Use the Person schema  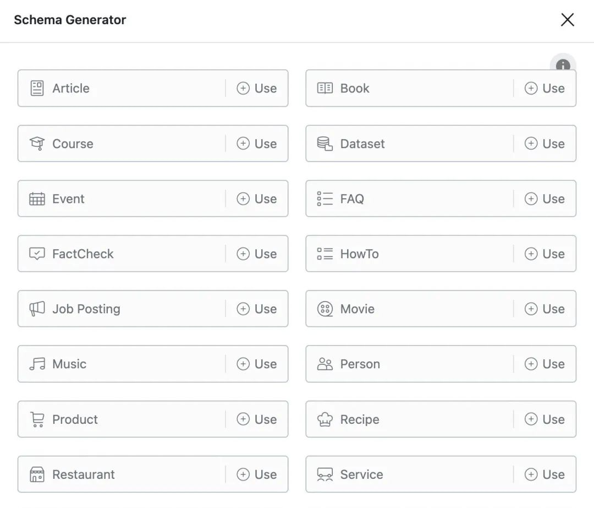click(544, 364)
